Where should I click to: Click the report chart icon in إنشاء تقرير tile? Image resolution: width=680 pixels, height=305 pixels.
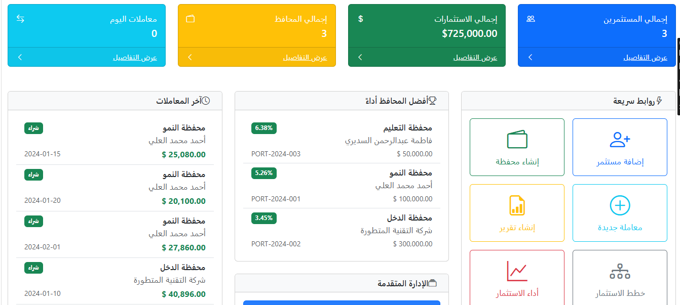click(x=517, y=205)
